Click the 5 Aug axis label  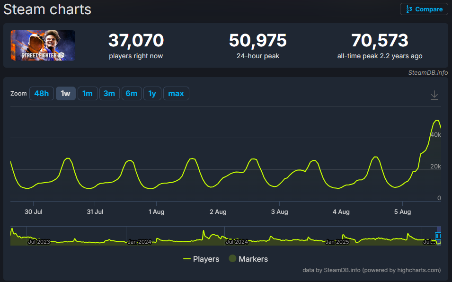point(402,211)
